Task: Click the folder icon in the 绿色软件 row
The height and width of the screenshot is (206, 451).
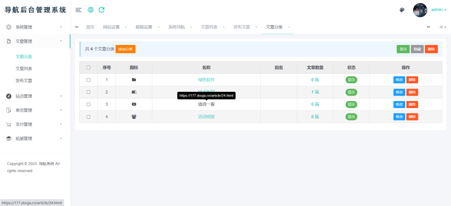Action: [134, 80]
